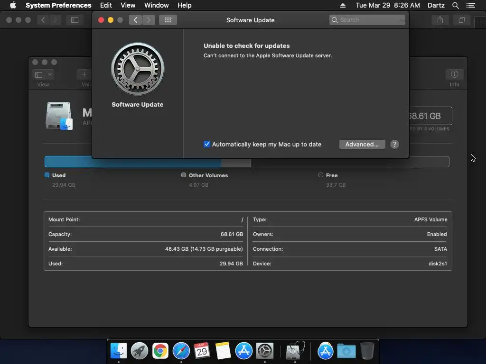Go forward in Software Update window
Screen dimensions: 486x364
tap(149, 20)
